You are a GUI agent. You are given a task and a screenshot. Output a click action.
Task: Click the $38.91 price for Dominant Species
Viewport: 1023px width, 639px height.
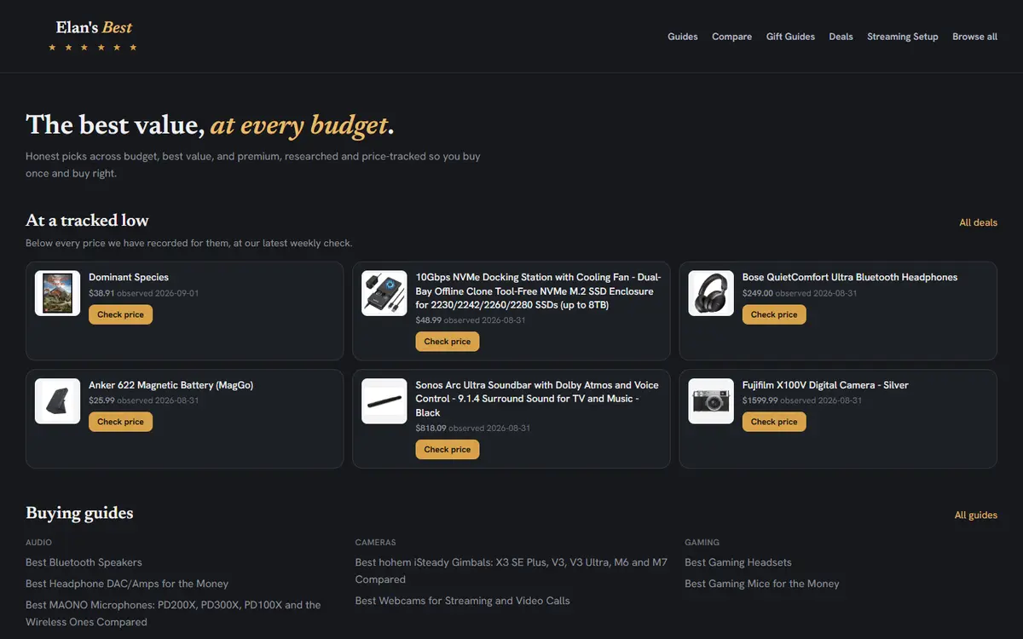101,293
